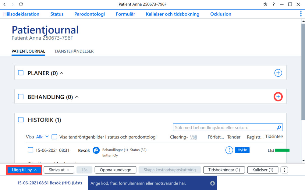Open the Alla filter dropdown
305x190 pixels.
[x=42, y=137]
